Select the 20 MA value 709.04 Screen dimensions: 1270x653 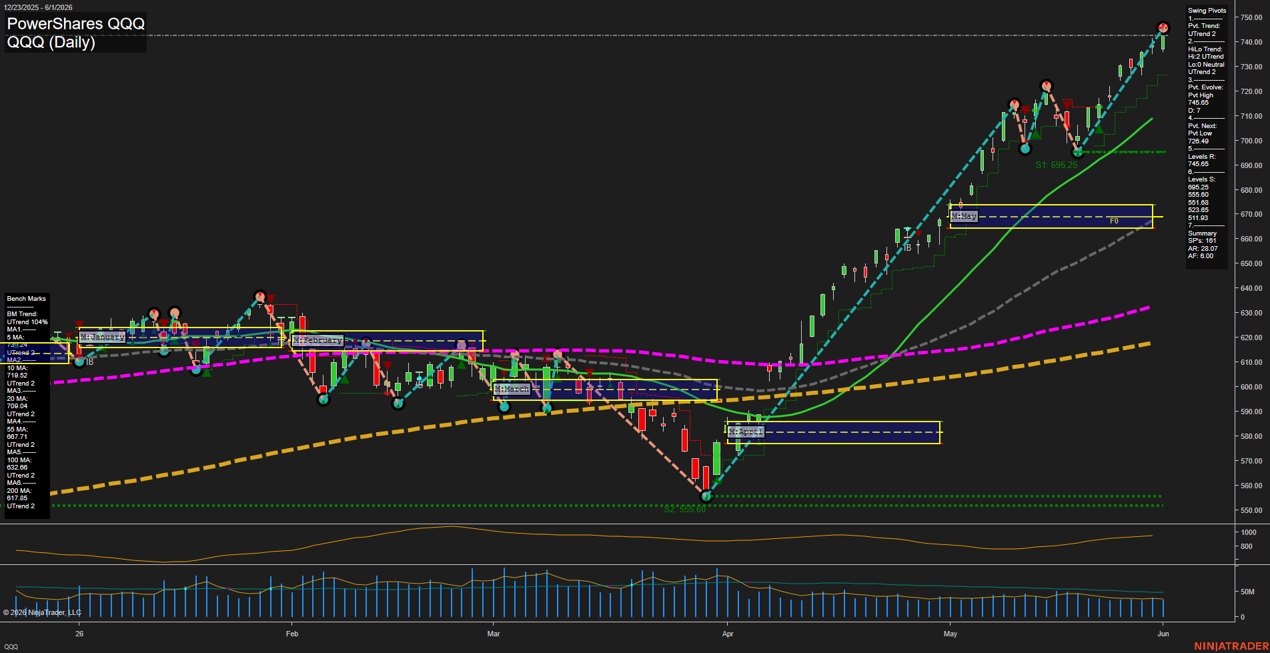17,406
